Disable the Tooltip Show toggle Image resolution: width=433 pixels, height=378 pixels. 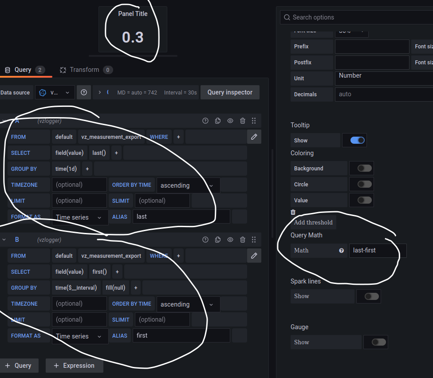[358, 140]
